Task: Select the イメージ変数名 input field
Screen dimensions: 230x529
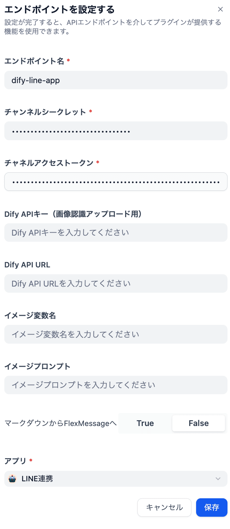Action: pyautogui.click(x=115, y=334)
